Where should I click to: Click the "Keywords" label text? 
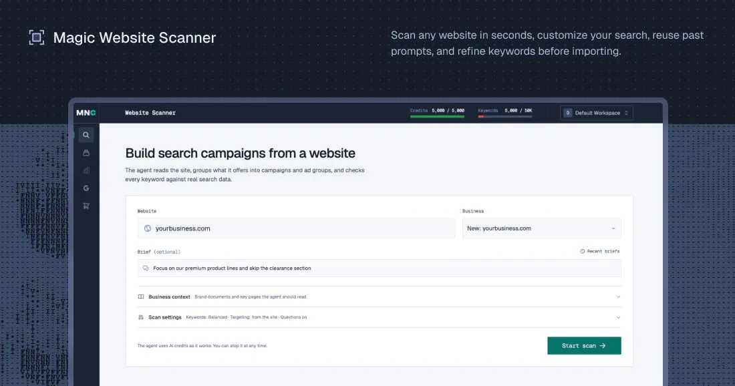pyautogui.click(x=488, y=111)
